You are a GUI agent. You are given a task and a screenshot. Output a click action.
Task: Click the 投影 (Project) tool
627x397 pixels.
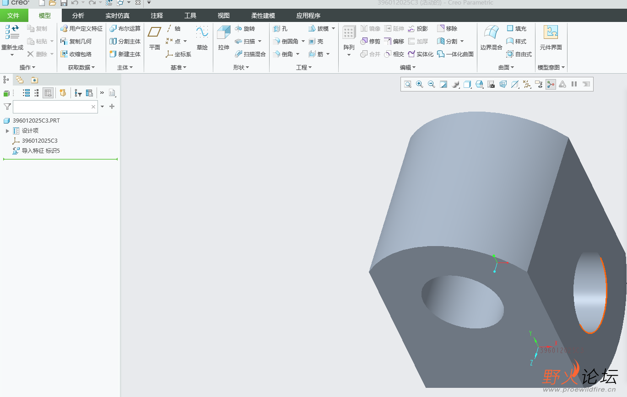tap(417, 28)
